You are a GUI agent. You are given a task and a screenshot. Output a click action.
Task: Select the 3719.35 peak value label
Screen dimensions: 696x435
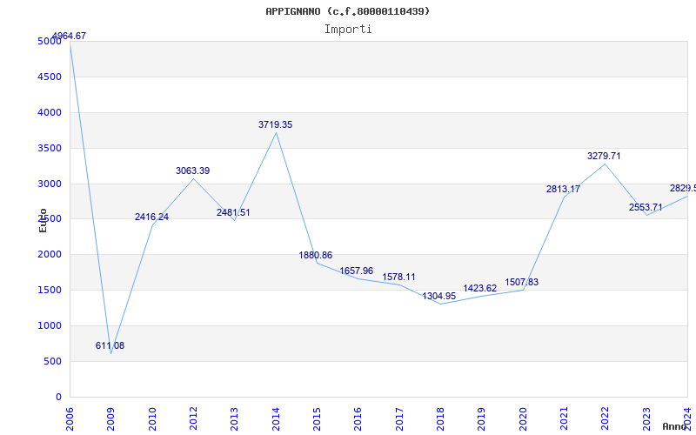coord(275,124)
